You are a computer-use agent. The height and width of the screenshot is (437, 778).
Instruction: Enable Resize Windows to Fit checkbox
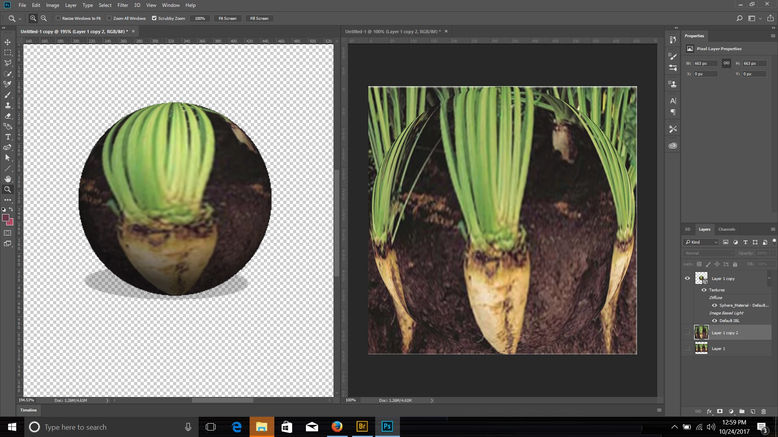point(58,18)
